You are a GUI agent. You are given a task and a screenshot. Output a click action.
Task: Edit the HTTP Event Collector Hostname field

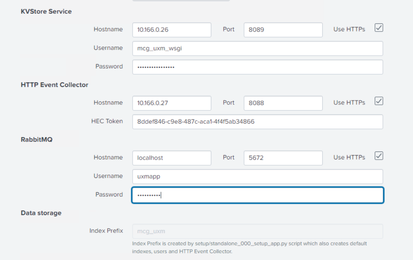point(172,103)
